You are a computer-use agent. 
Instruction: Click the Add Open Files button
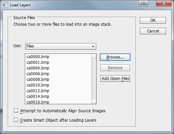[x=115, y=79]
